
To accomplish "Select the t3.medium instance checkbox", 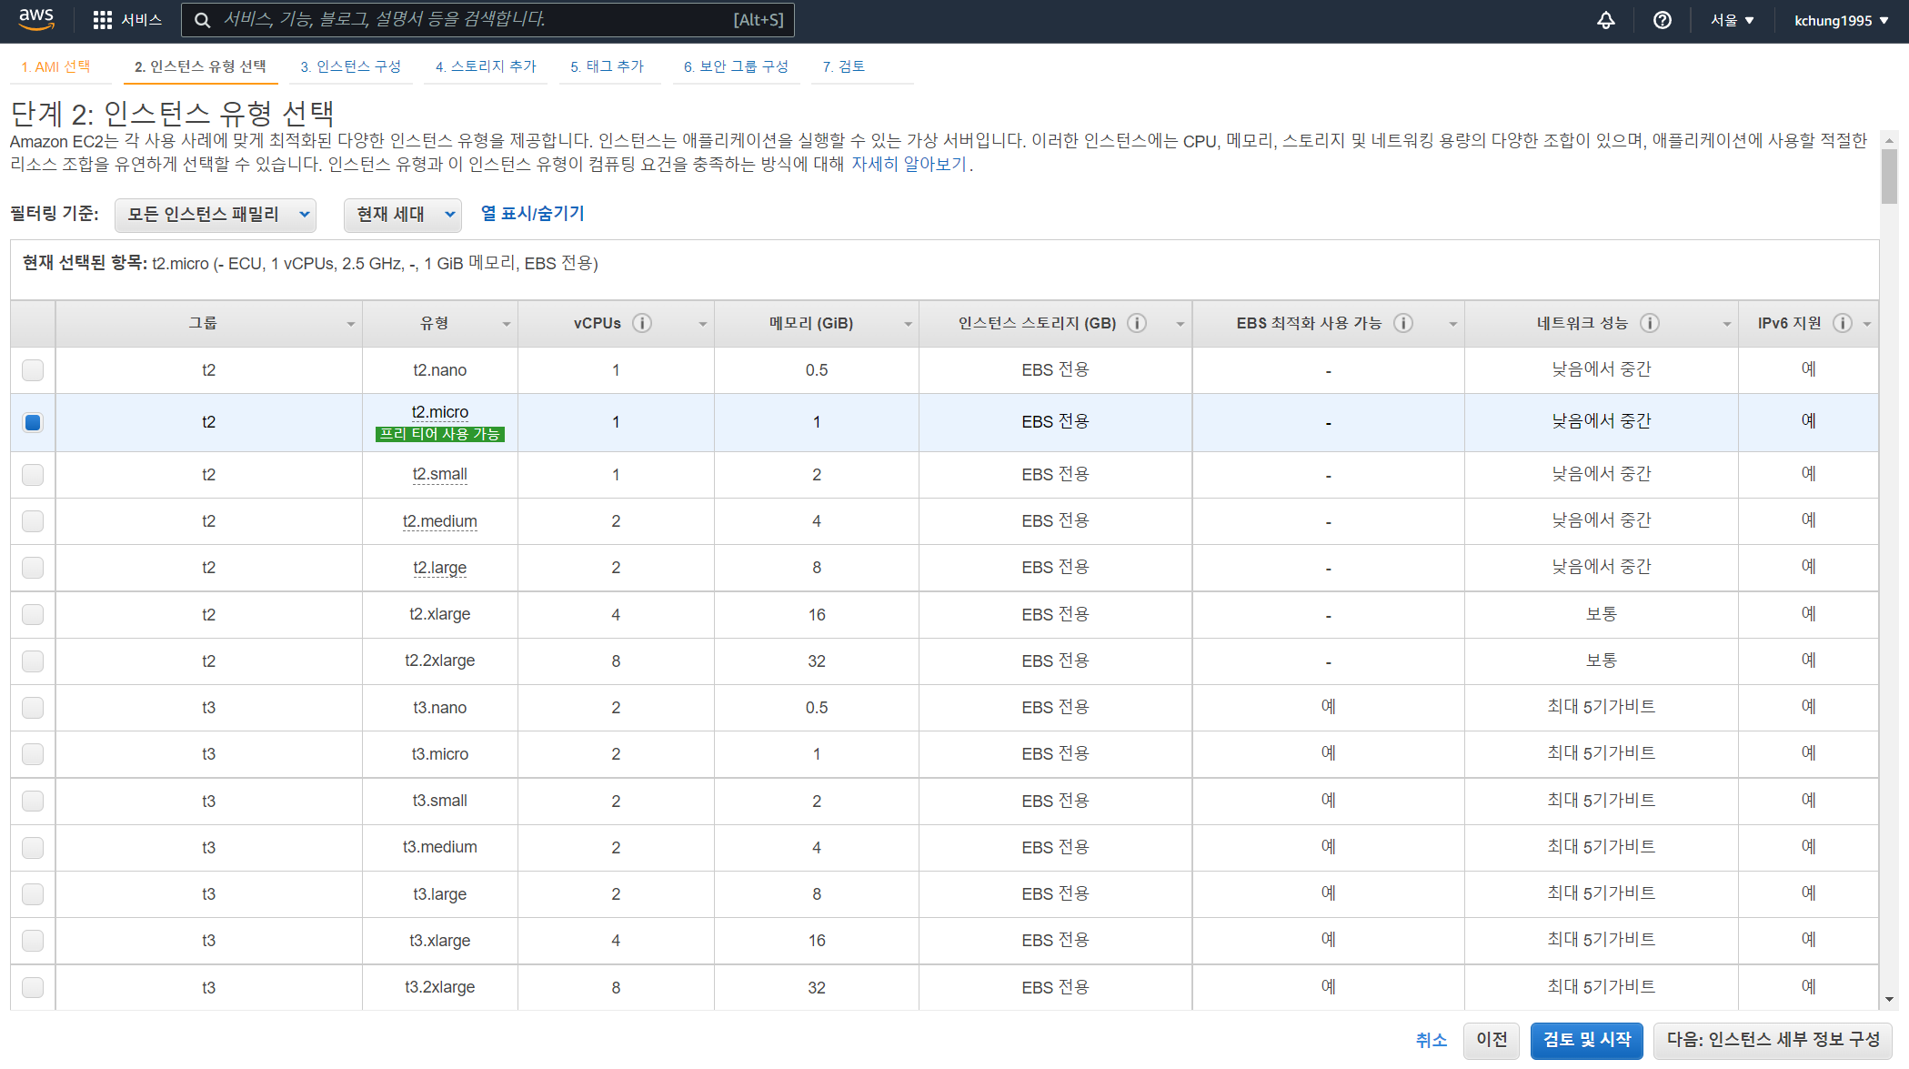I will point(33,848).
